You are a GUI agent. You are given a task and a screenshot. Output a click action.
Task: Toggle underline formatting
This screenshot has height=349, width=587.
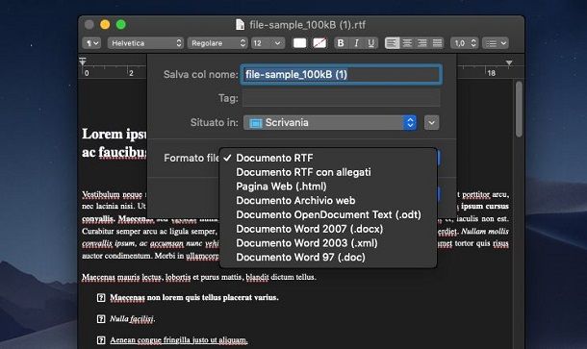point(370,43)
